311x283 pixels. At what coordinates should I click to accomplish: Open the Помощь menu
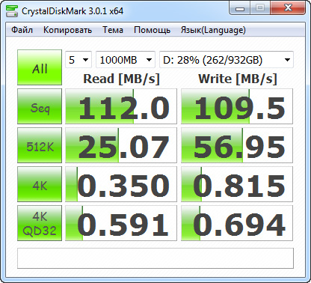152,30
